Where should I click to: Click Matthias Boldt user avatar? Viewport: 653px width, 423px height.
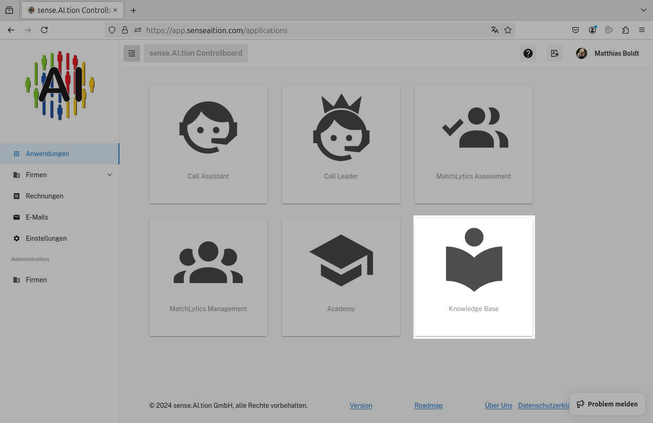[582, 53]
